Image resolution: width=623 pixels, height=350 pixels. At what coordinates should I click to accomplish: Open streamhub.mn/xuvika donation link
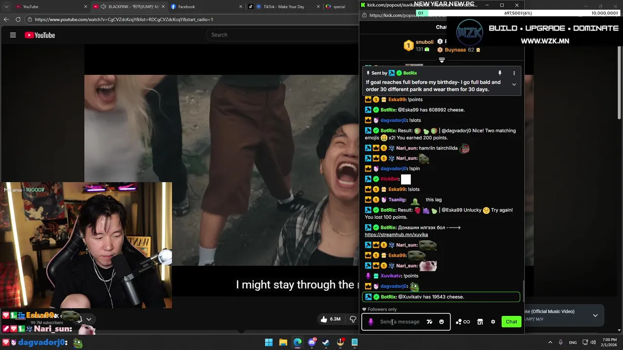point(396,235)
